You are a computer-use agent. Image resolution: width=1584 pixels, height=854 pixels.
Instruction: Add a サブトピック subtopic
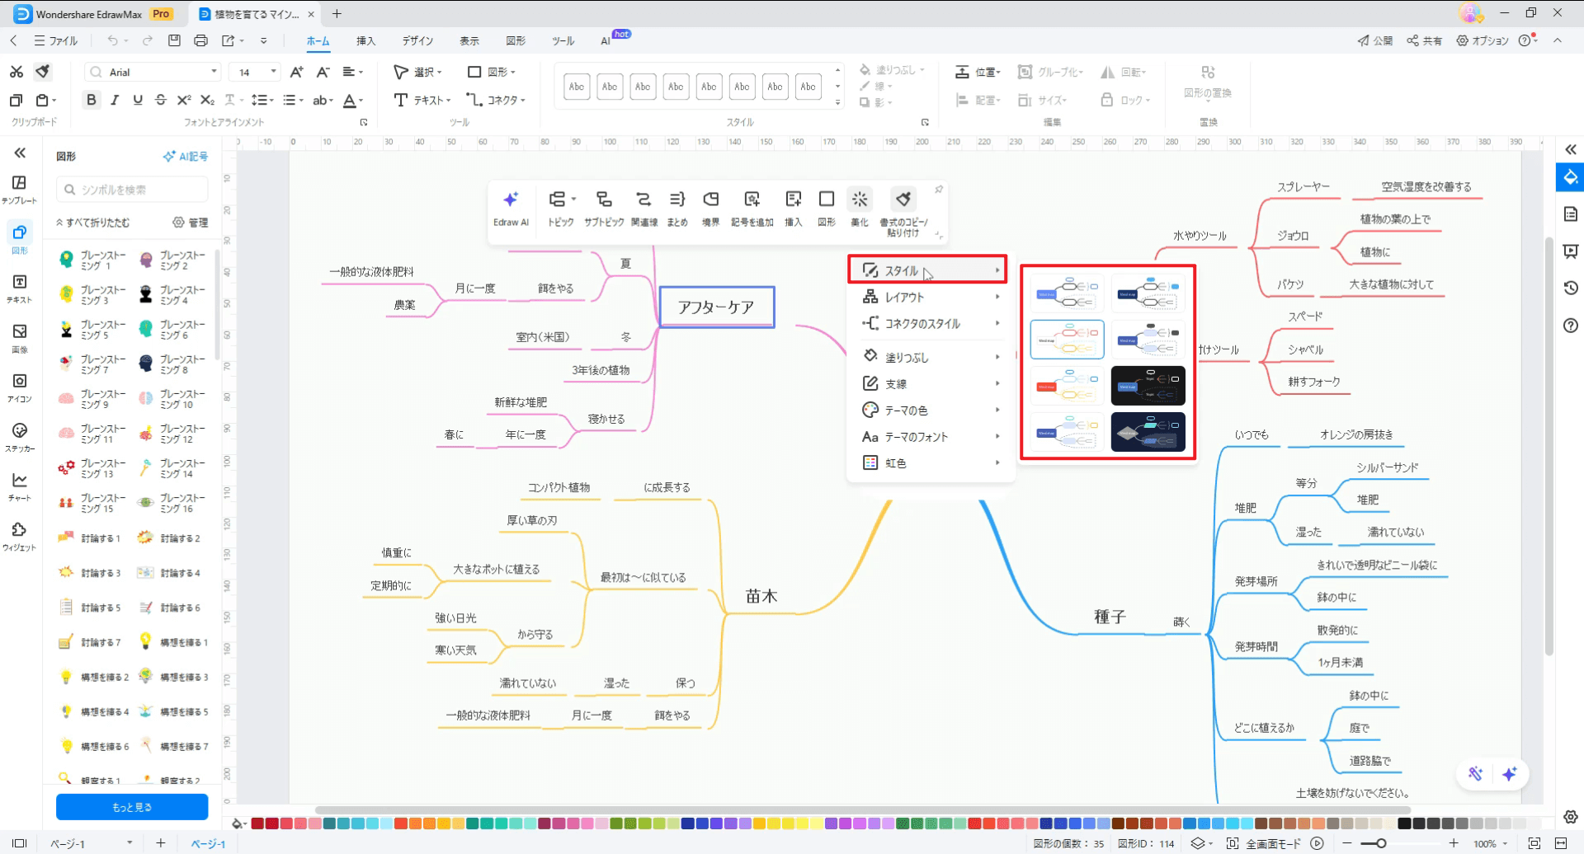[604, 209]
